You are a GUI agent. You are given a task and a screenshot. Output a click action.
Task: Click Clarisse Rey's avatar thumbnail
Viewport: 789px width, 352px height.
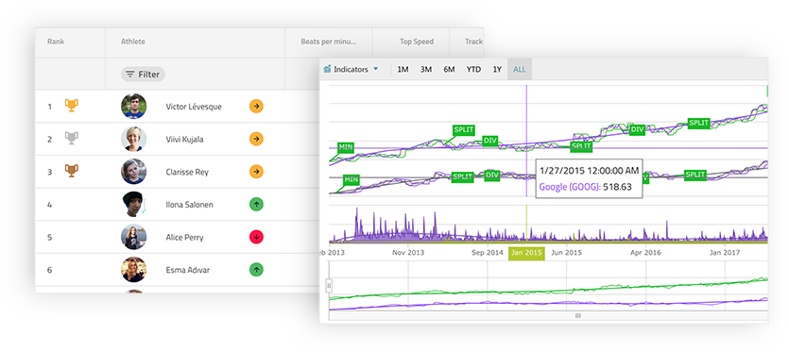(x=134, y=172)
